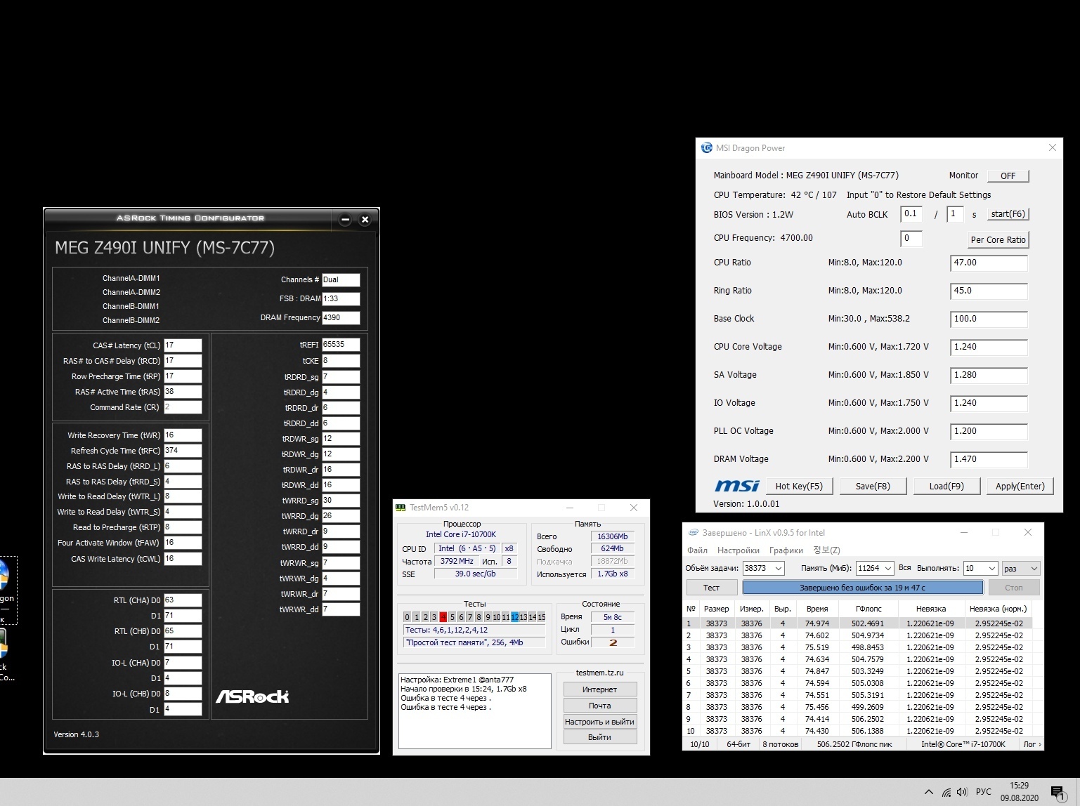The image size is (1080, 806).
Task: Click the Почта button in TestMem5
Action: pos(599,706)
